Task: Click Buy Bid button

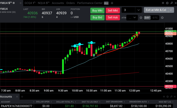Action: point(97,17)
